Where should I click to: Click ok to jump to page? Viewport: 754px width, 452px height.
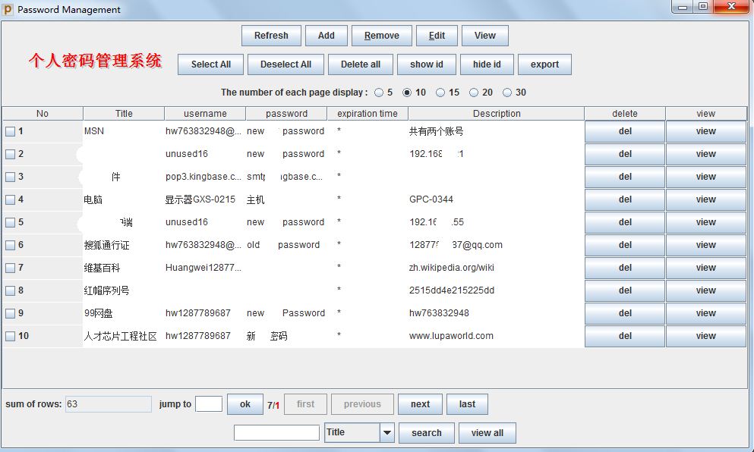tap(244, 404)
